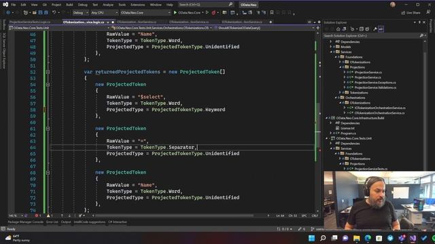Open the Extensions menu
Viewport: 435px width, 244px height.
point(137,5)
